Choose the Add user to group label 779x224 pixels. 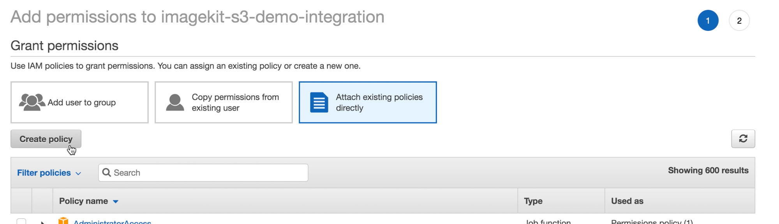click(x=81, y=102)
